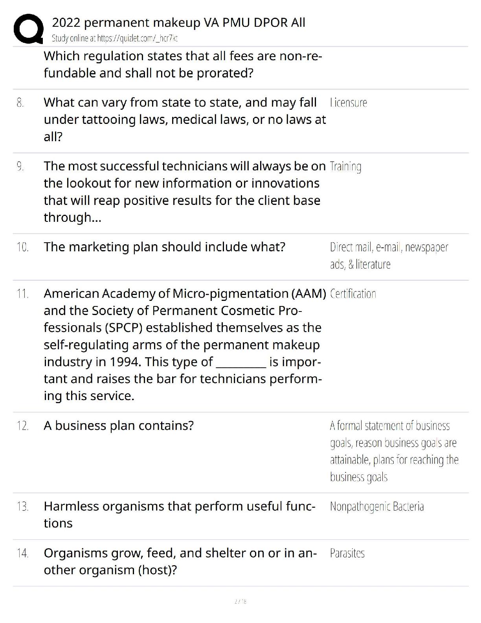Click the question about tattooing laws varying by state

tap(185, 120)
